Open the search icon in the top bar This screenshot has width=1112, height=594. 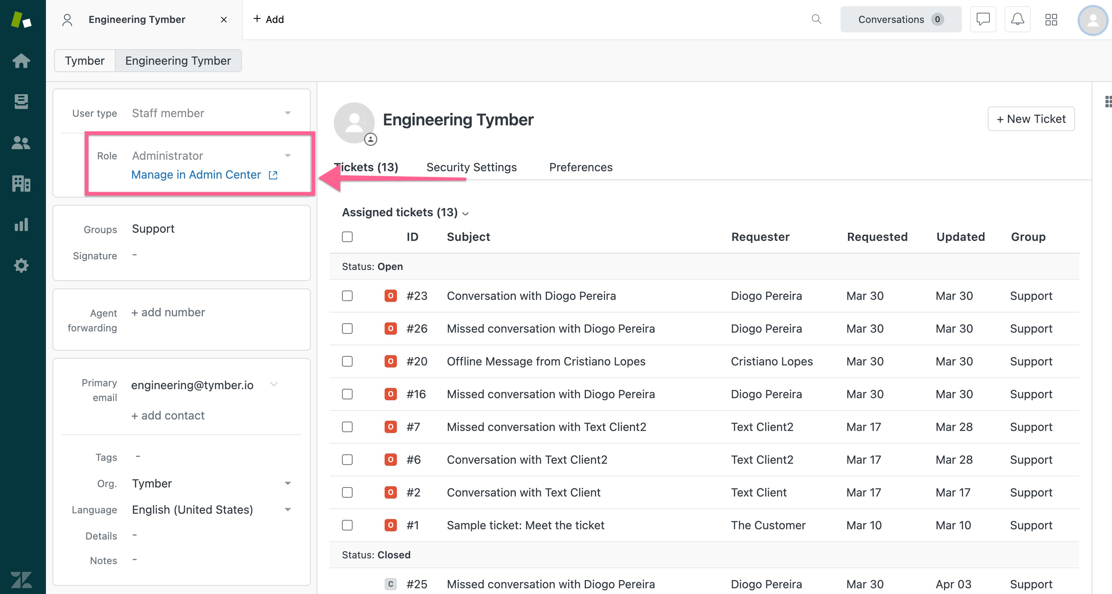pos(816,19)
